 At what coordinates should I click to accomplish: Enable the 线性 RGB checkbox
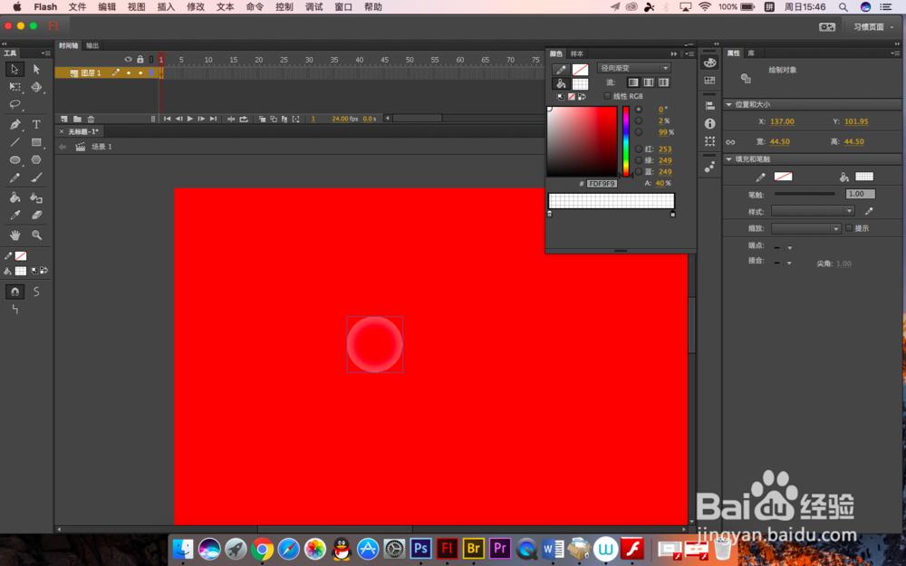click(x=607, y=96)
